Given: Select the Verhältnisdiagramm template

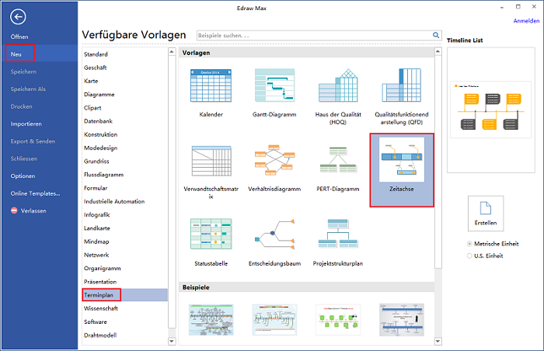Looking at the screenshot, I should (x=274, y=160).
